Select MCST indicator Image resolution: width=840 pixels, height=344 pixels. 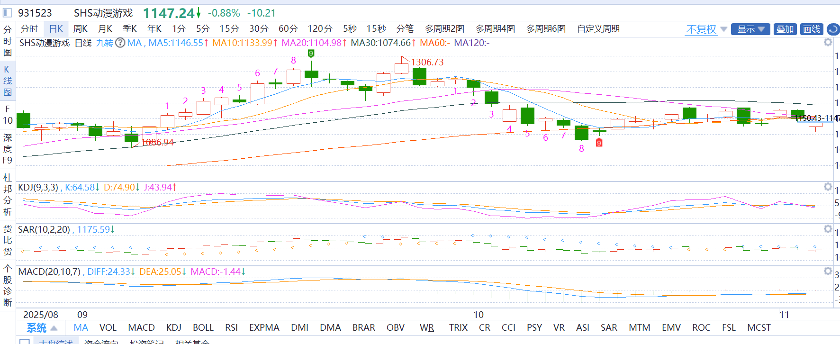(x=759, y=327)
